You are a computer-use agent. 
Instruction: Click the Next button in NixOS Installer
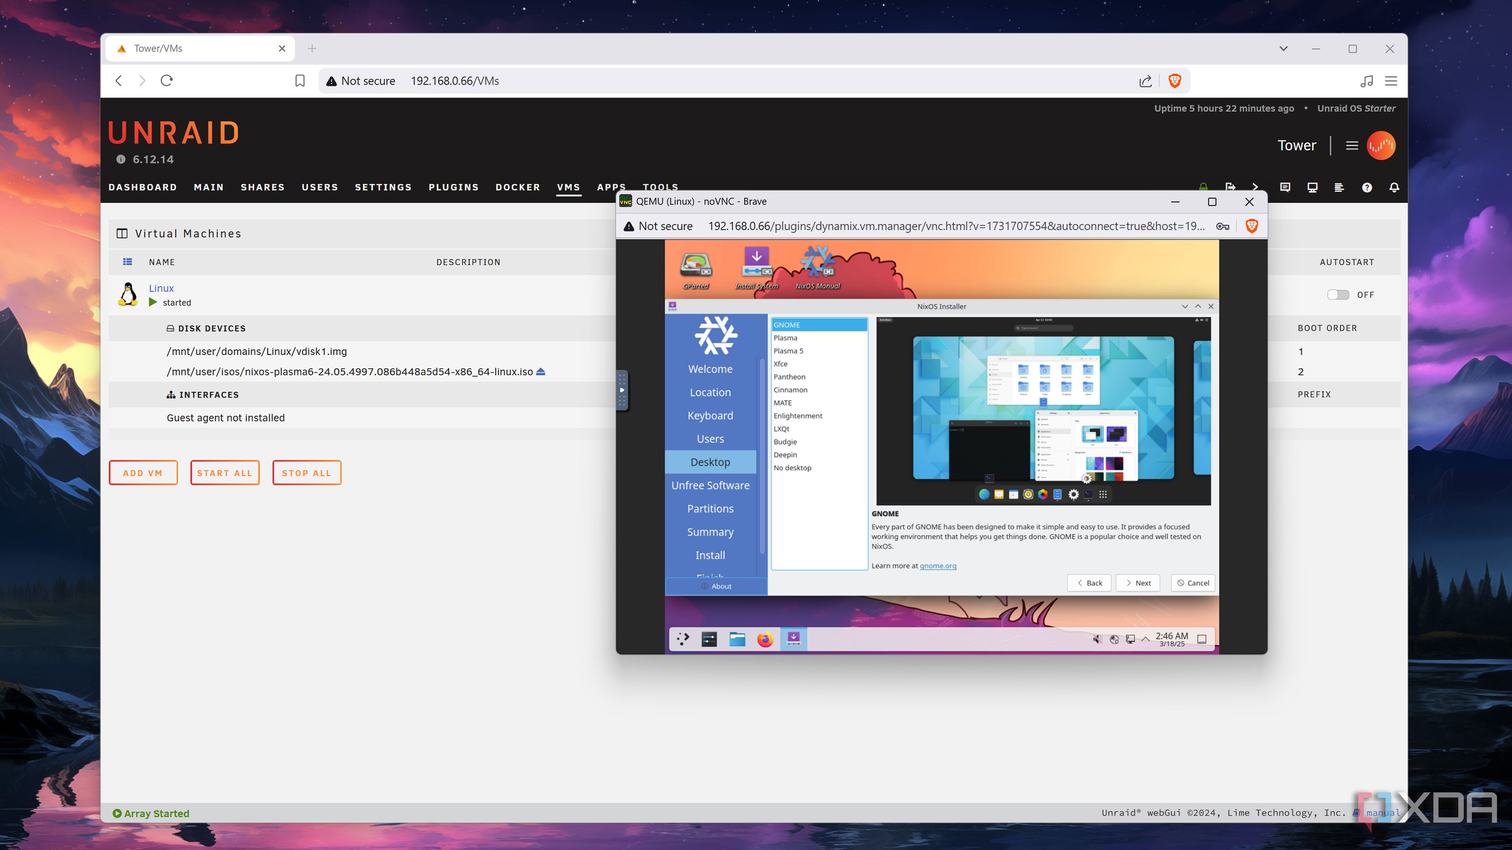[x=1138, y=582]
